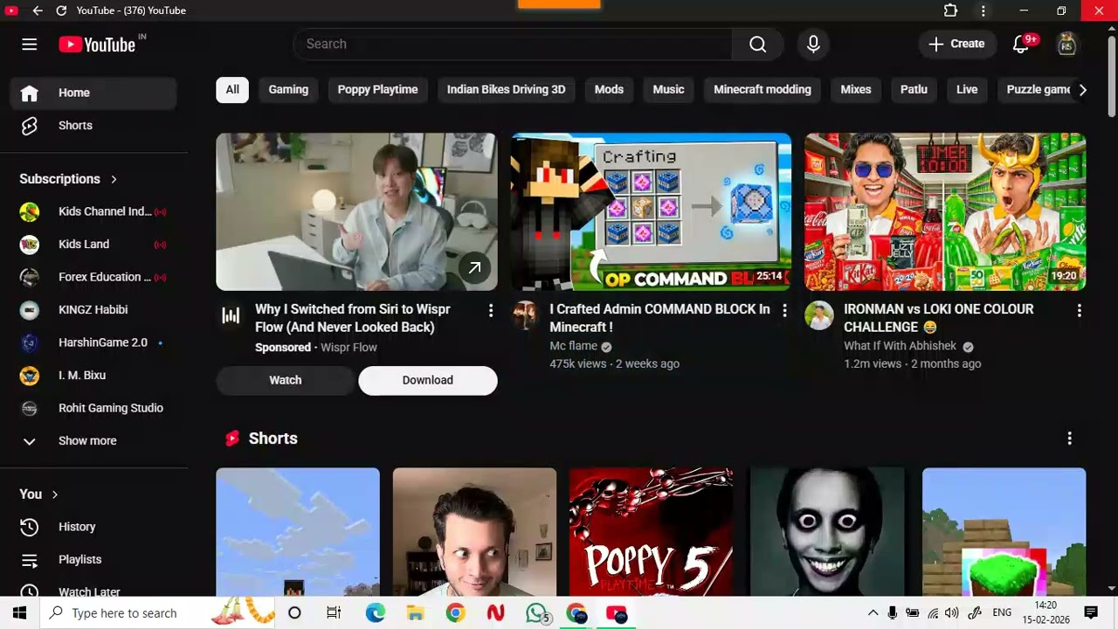The width and height of the screenshot is (1118, 629).
Task: Expand Show more subscriptions
Action: 93,441
